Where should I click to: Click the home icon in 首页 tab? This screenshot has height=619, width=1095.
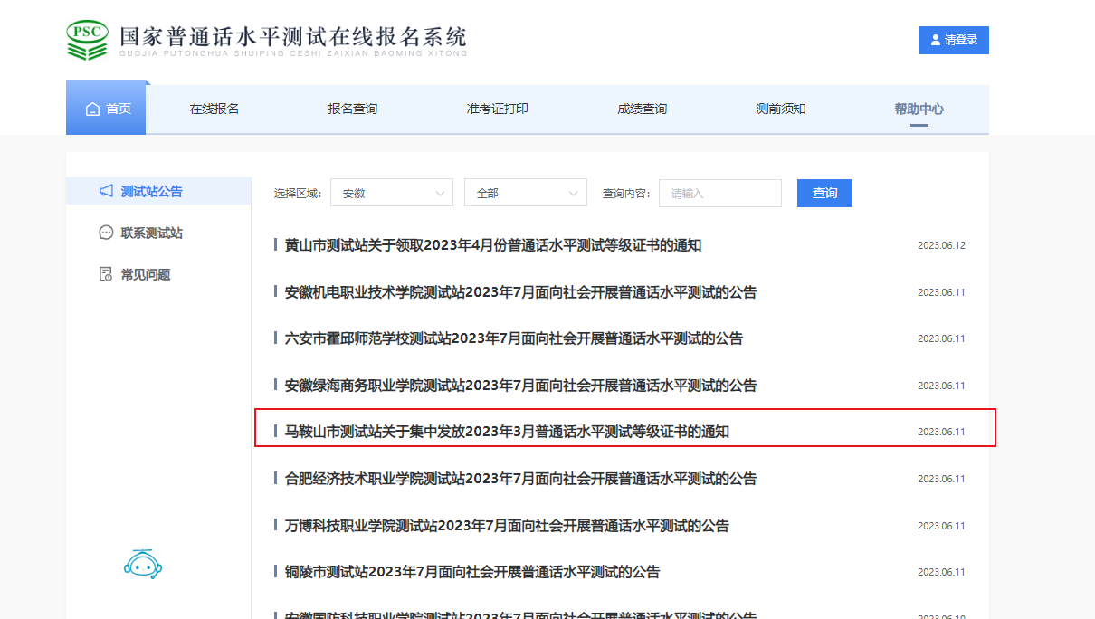[92, 110]
